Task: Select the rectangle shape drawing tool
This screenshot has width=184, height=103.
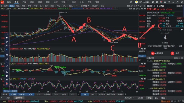Action: click(7, 55)
